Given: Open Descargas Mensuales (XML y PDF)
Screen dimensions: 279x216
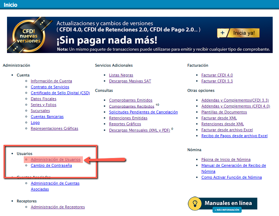Looking at the screenshot, I should pyautogui.click(x=139, y=130).
